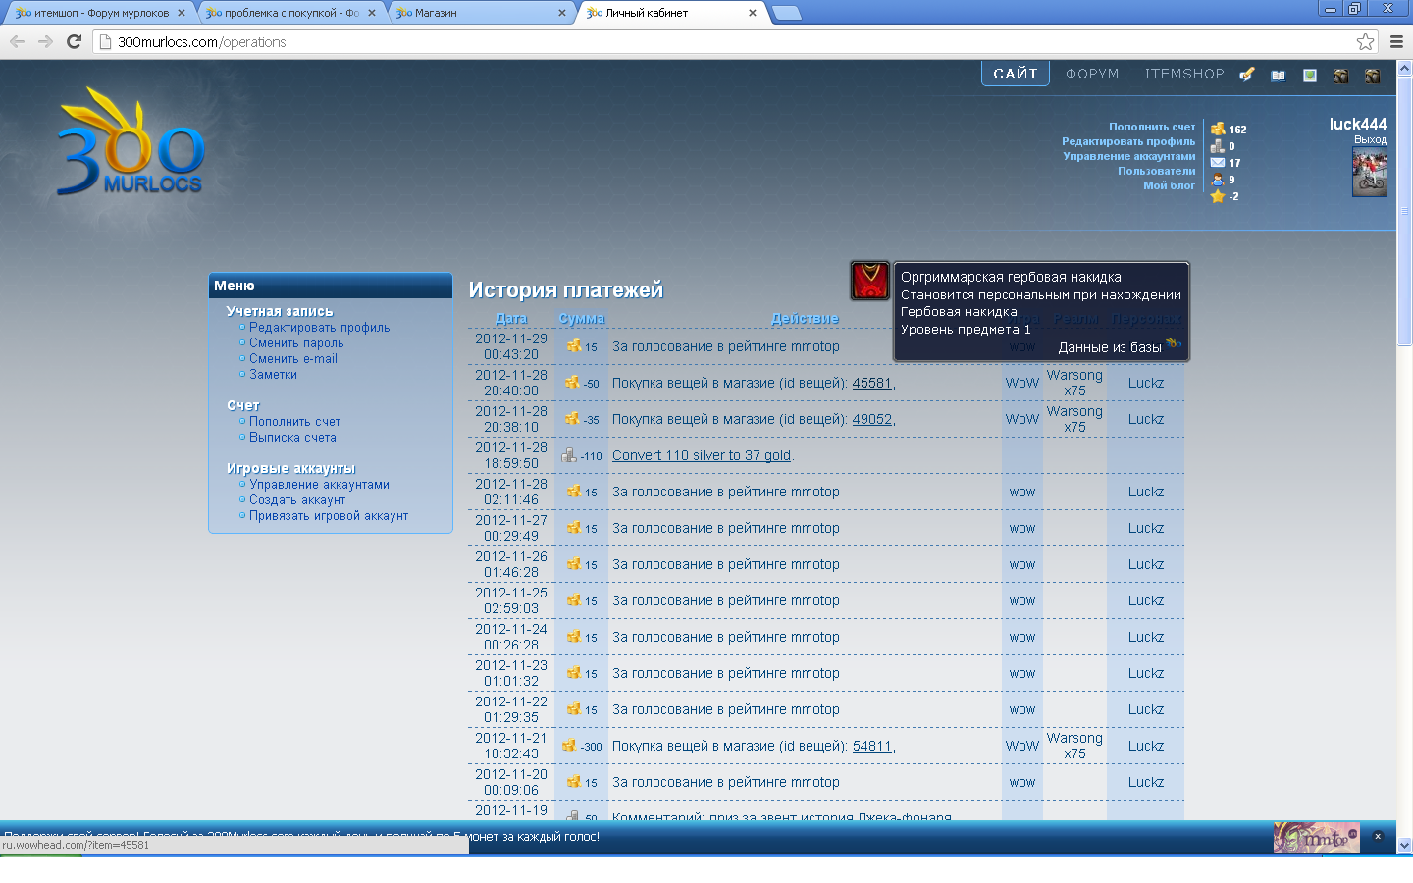The height and width of the screenshot is (883, 1413).
Task: Open Привязать игровой аккаунт
Action: click(329, 516)
